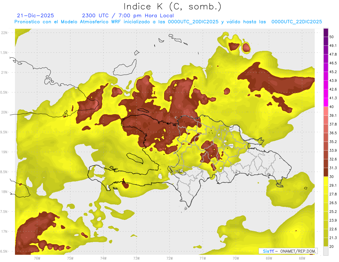Select the 21N latitude axis label

pyautogui.click(x=5, y=72)
